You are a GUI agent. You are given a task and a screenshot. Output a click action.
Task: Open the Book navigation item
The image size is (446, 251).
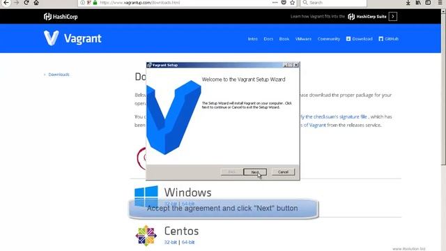coord(284,39)
